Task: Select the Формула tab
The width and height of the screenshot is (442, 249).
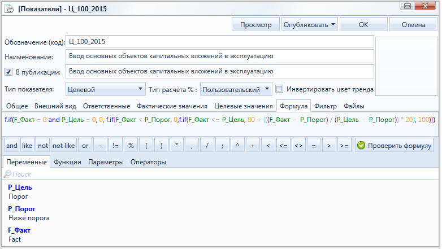Action: (293, 106)
